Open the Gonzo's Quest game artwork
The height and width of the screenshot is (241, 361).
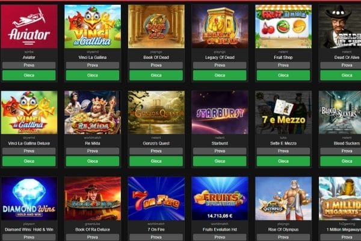click(156, 112)
